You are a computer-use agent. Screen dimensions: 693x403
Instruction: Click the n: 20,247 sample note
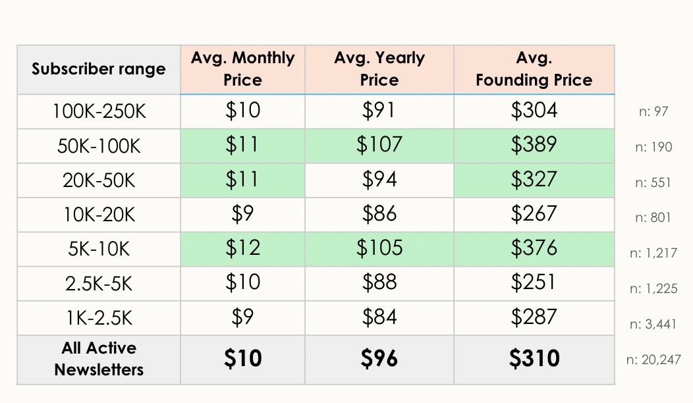[x=653, y=360]
